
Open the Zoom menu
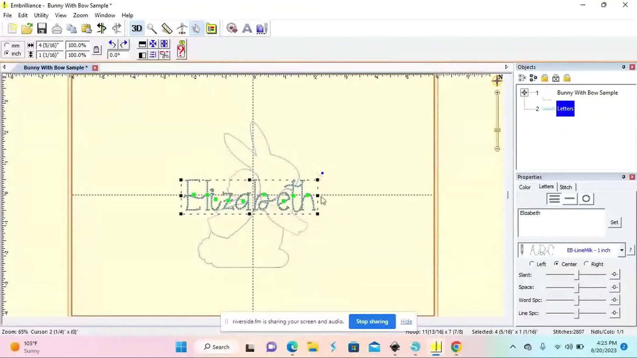81,15
